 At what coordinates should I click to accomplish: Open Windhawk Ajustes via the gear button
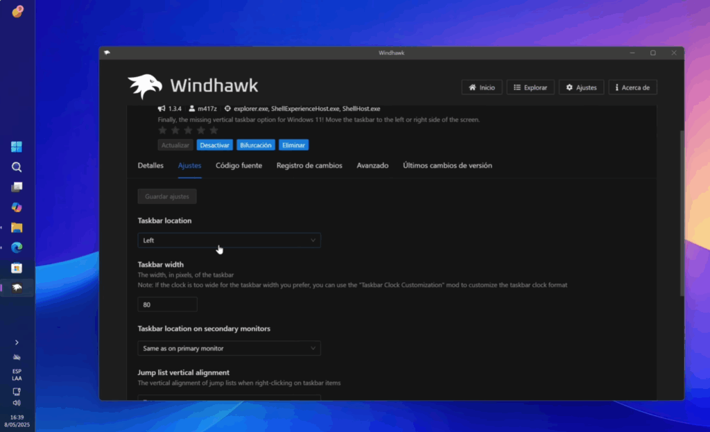(582, 87)
